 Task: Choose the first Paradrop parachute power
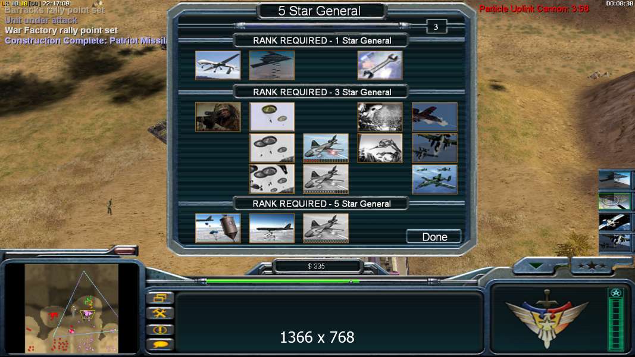pos(272,117)
